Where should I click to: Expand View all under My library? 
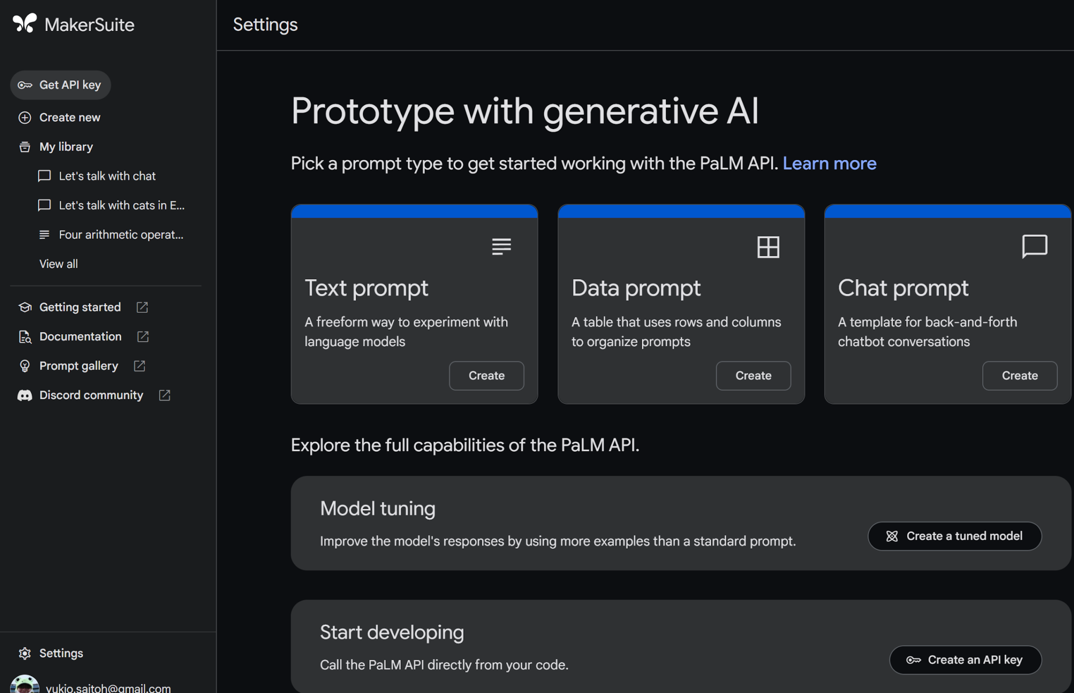58,264
